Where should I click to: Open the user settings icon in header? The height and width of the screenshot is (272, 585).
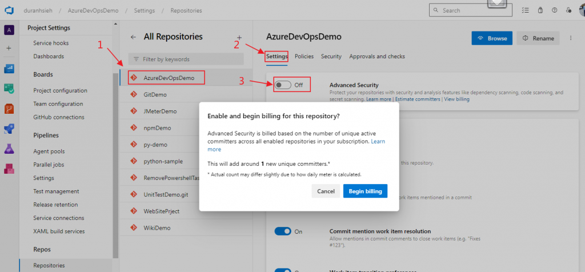click(x=568, y=10)
